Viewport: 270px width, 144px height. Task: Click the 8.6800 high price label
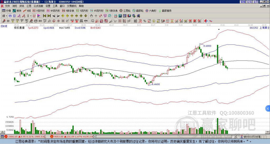point(207,46)
